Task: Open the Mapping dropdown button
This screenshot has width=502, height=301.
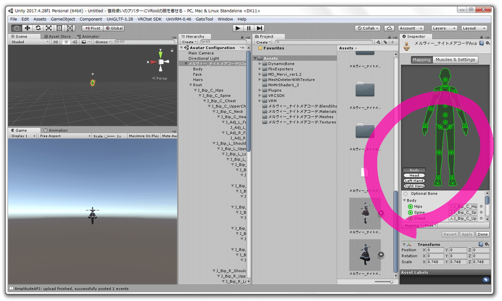Action: click(x=413, y=225)
